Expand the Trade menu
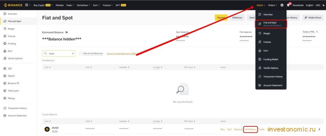 click(x=70, y=5)
